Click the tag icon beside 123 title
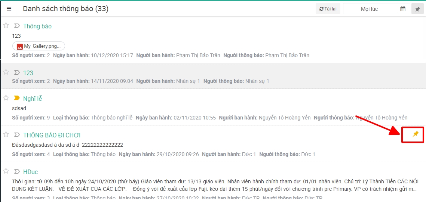 click(x=17, y=72)
